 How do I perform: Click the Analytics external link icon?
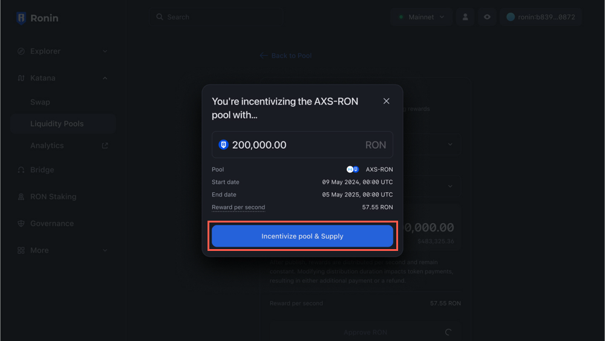pyautogui.click(x=105, y=146)
